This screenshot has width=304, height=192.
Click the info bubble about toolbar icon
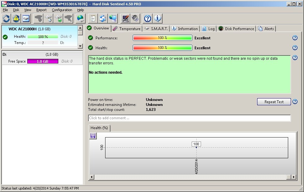point(158,19)
